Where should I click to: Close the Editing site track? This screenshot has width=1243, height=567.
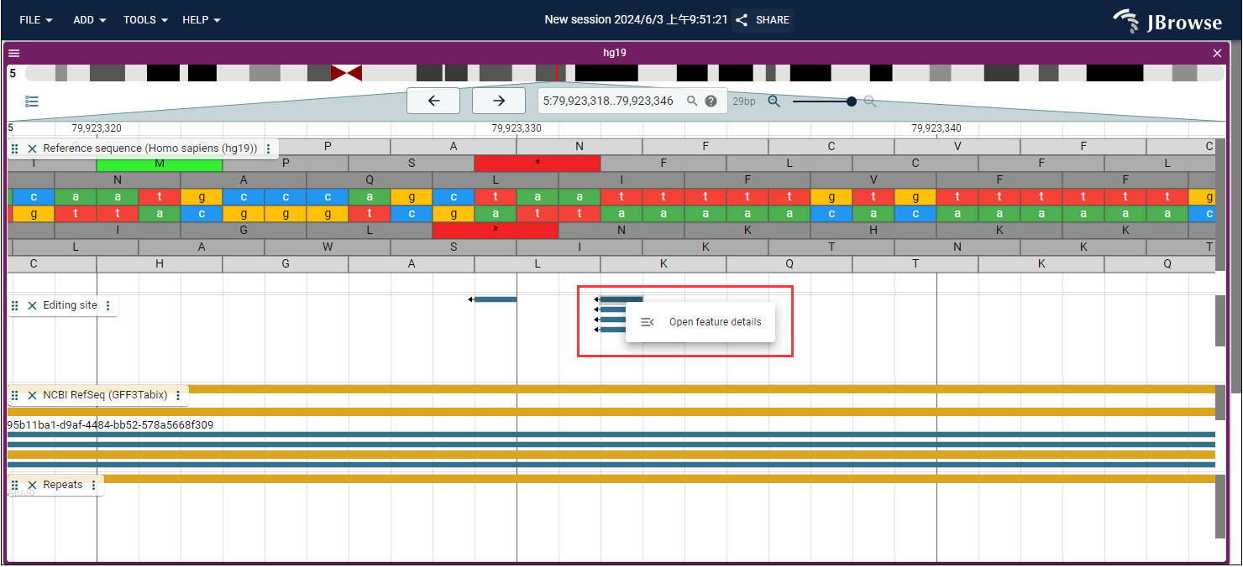[32, 306]
